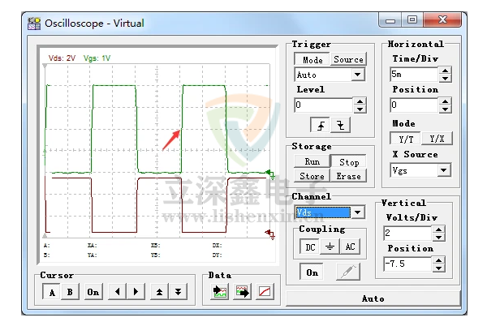The image size is (487, 326).
Task: Move cursor left with the left arrow
Action: pyautogui.click(x=117, y=292)
